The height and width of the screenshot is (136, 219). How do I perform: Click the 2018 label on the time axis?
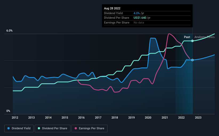pos(115,118)
